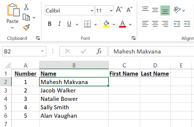Viewport: 194px width, 127px height.
Task: Decrease font size with small A icon
Action: [130, 10]
